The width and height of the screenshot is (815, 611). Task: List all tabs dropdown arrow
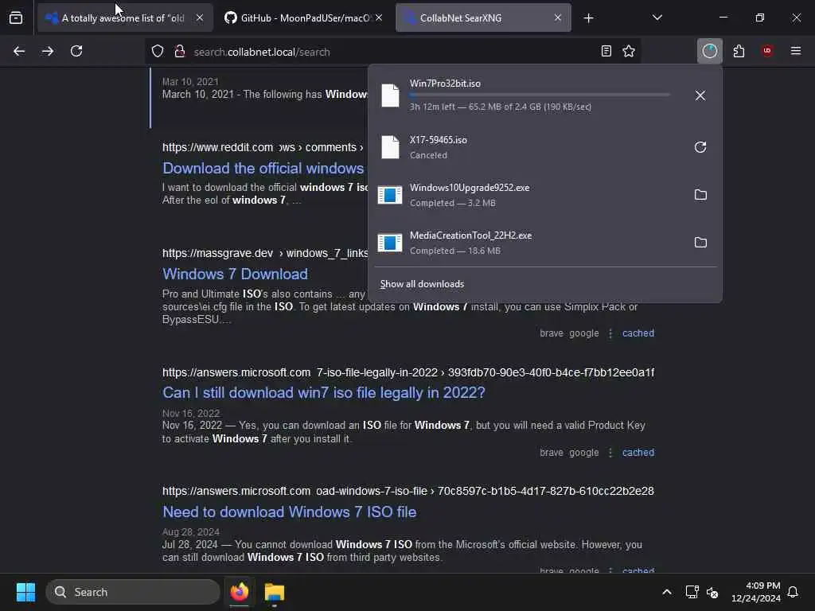click(x=657, y=18)
